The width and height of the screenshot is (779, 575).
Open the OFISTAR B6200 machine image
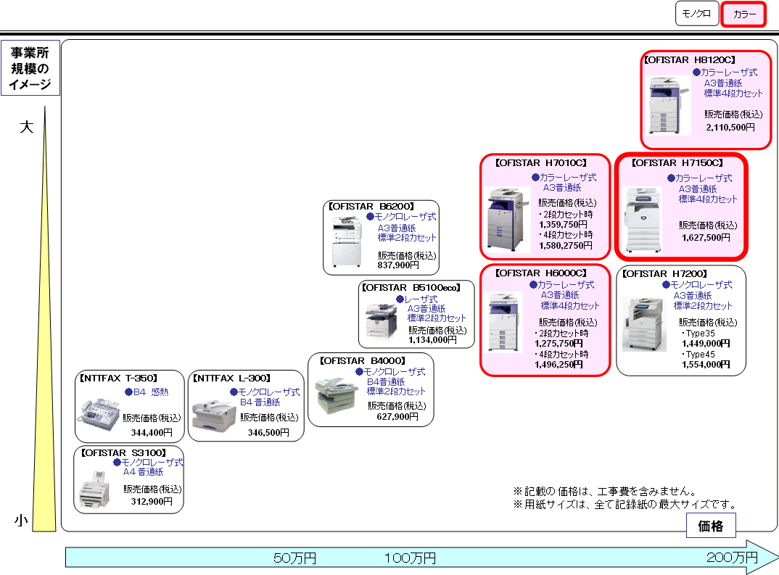coord(347,241)
